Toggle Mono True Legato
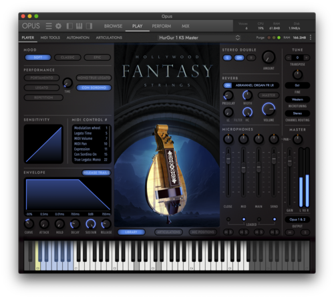This screenshot has width=334, height=298. (94, 78)
